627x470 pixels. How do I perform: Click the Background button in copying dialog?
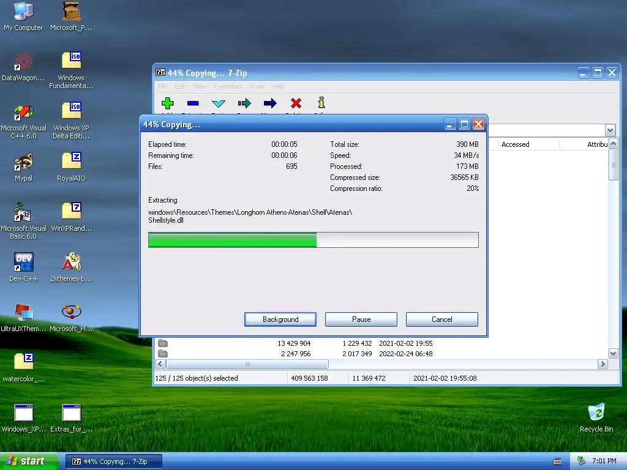pos(280,319)
